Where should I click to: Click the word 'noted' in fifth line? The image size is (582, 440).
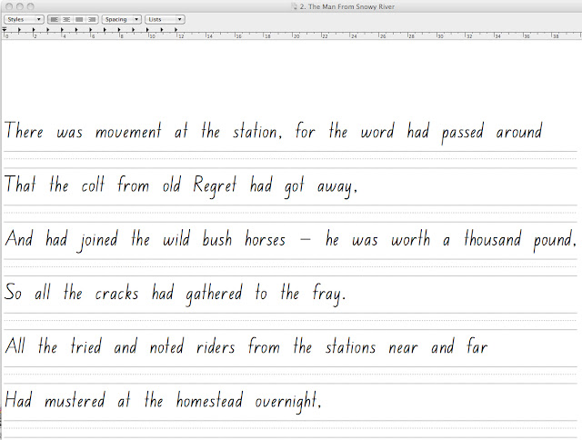166,346
